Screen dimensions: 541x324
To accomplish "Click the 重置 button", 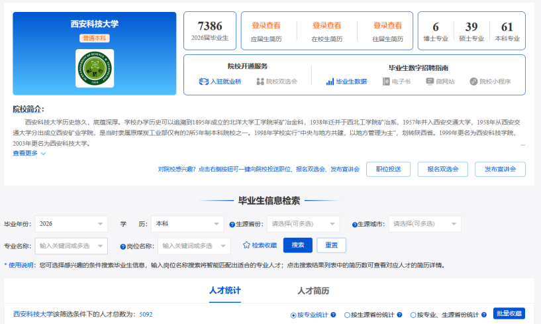I will (331, 245).
